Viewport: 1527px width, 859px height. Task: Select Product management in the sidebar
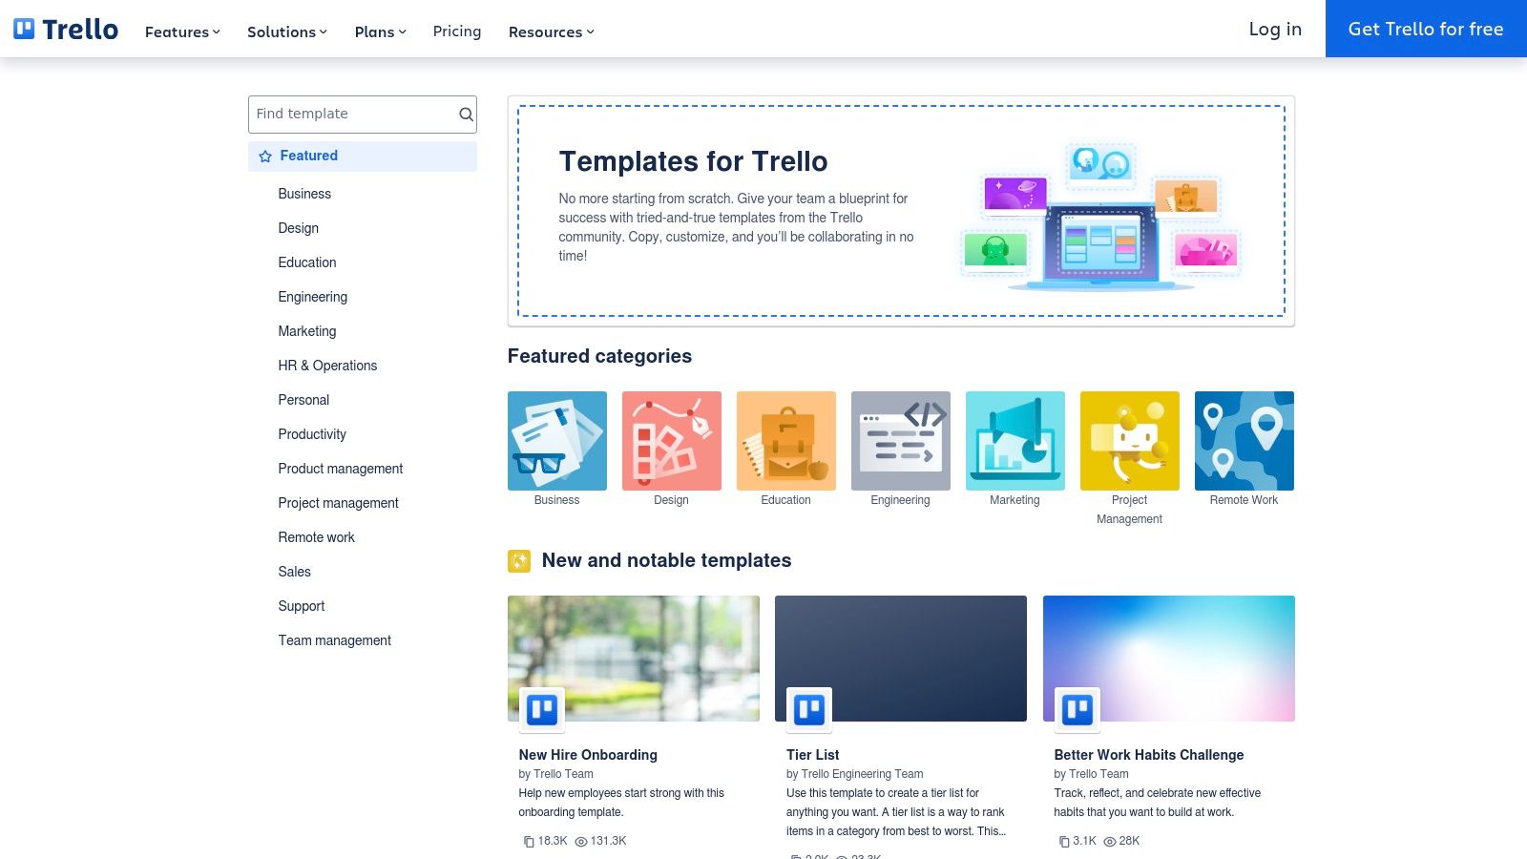click(341, 469)
